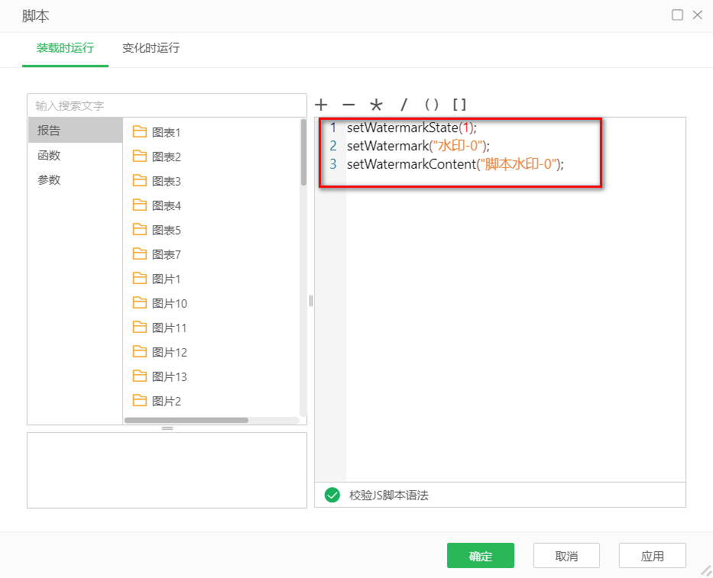The image size is (713, 578).
Task: Insert the divide operator icon
Action: (x=403, y=105)
